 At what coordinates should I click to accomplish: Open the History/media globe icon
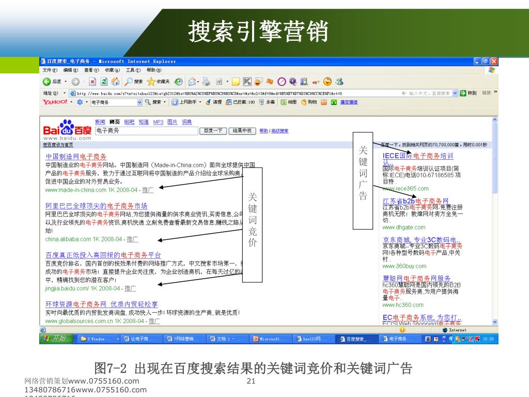click(178, 81)
